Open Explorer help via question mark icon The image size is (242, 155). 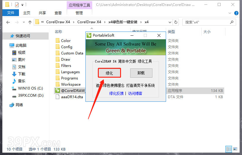click(236, 13)
